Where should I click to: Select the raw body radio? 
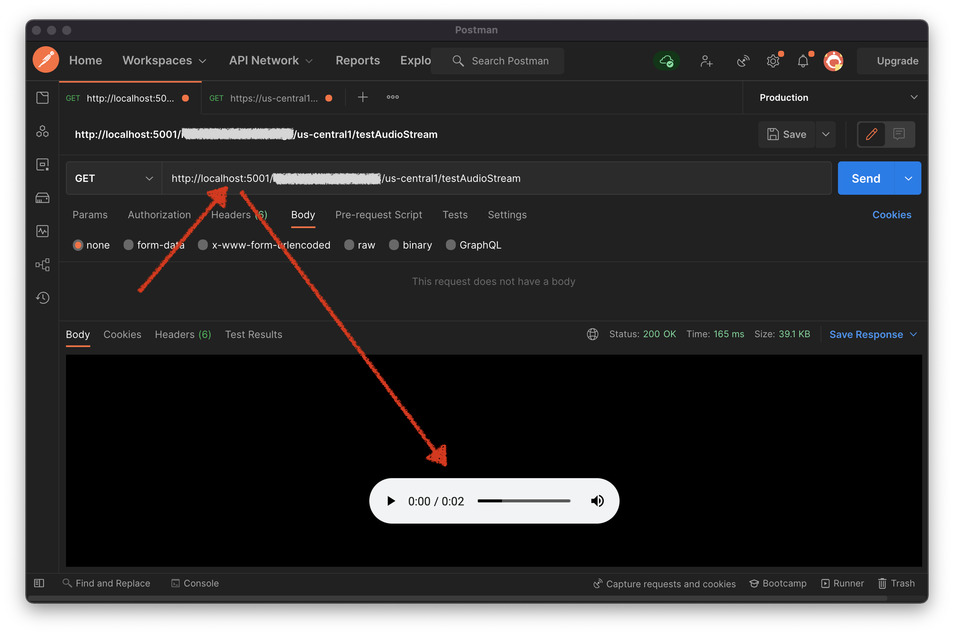point(349,245)
